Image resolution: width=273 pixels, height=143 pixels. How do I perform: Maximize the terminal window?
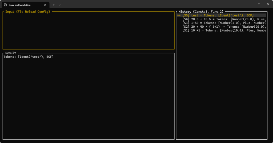point(259,4)
